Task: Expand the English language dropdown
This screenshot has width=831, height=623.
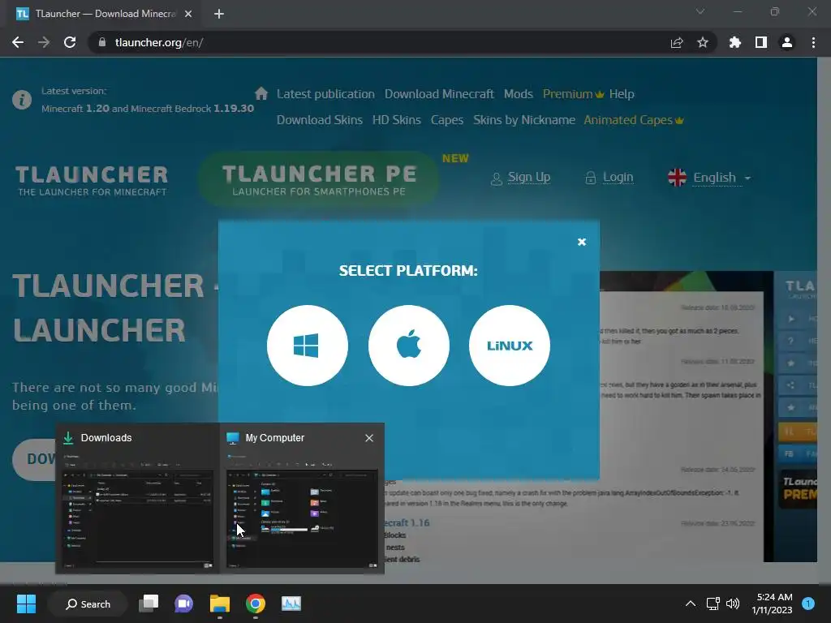Action: [x=709, y=178]
